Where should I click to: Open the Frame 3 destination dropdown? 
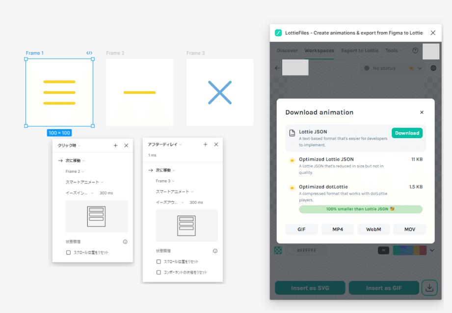(x=165, y=181)
